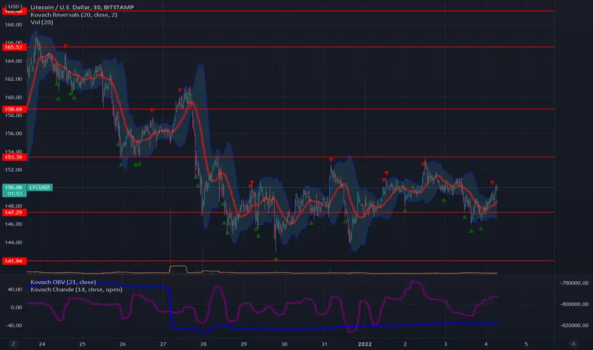Image resolution: width=593 pixels, height=350 pixels.
Task: Toggle the A auto-scale button
Action: pyautogui.click(x=573, y=344)
